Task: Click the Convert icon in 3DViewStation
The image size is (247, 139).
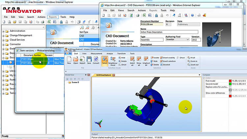Action: (x=96, y=60)
